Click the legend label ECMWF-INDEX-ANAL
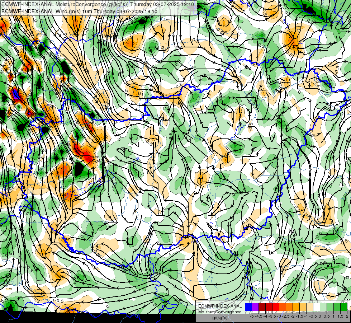The height and width of the screenshot is (323, 351). (220, 306)
